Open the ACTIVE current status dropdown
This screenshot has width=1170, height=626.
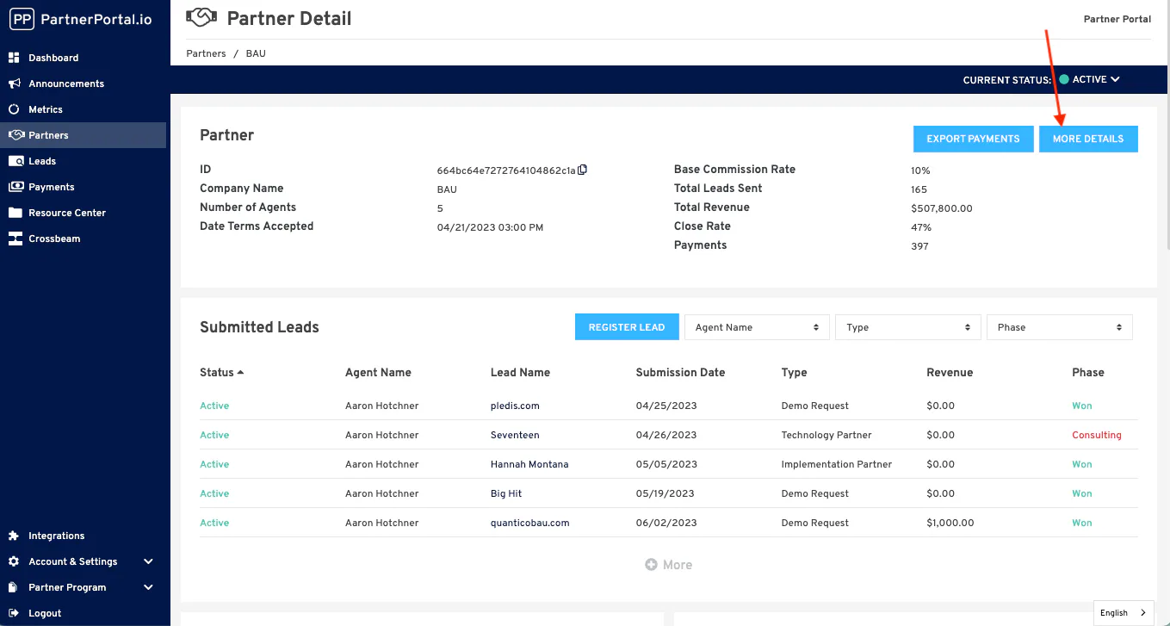click(x=1089, y=79)
